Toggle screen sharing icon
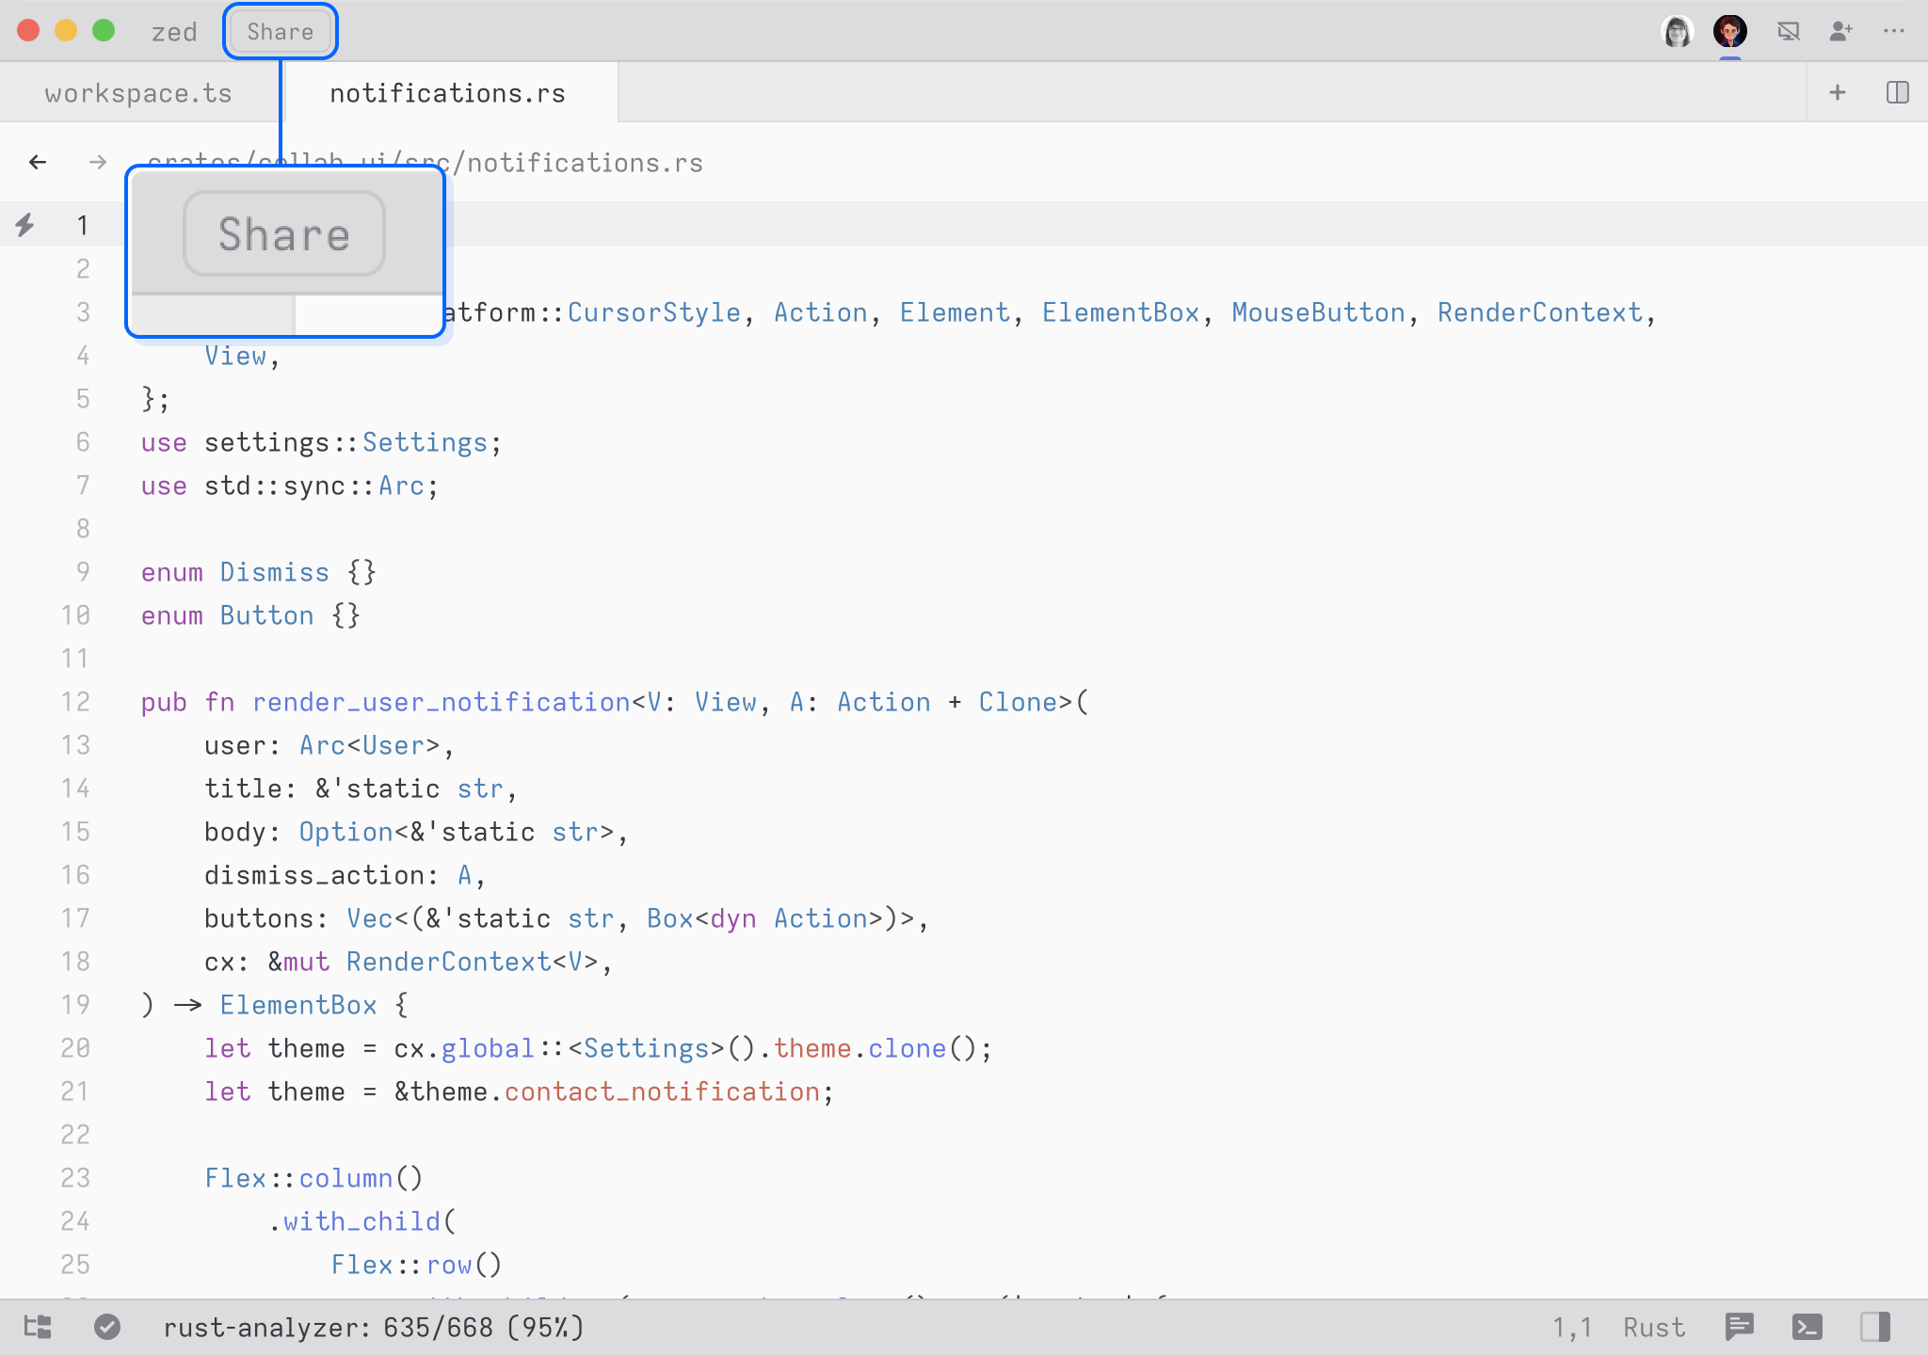The width and height of the screenshot is (1928, 1355). 1788,32
